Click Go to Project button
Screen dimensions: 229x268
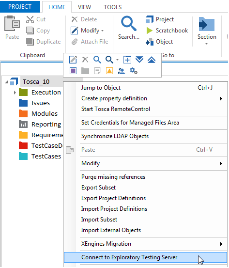[x=160, y=19]
